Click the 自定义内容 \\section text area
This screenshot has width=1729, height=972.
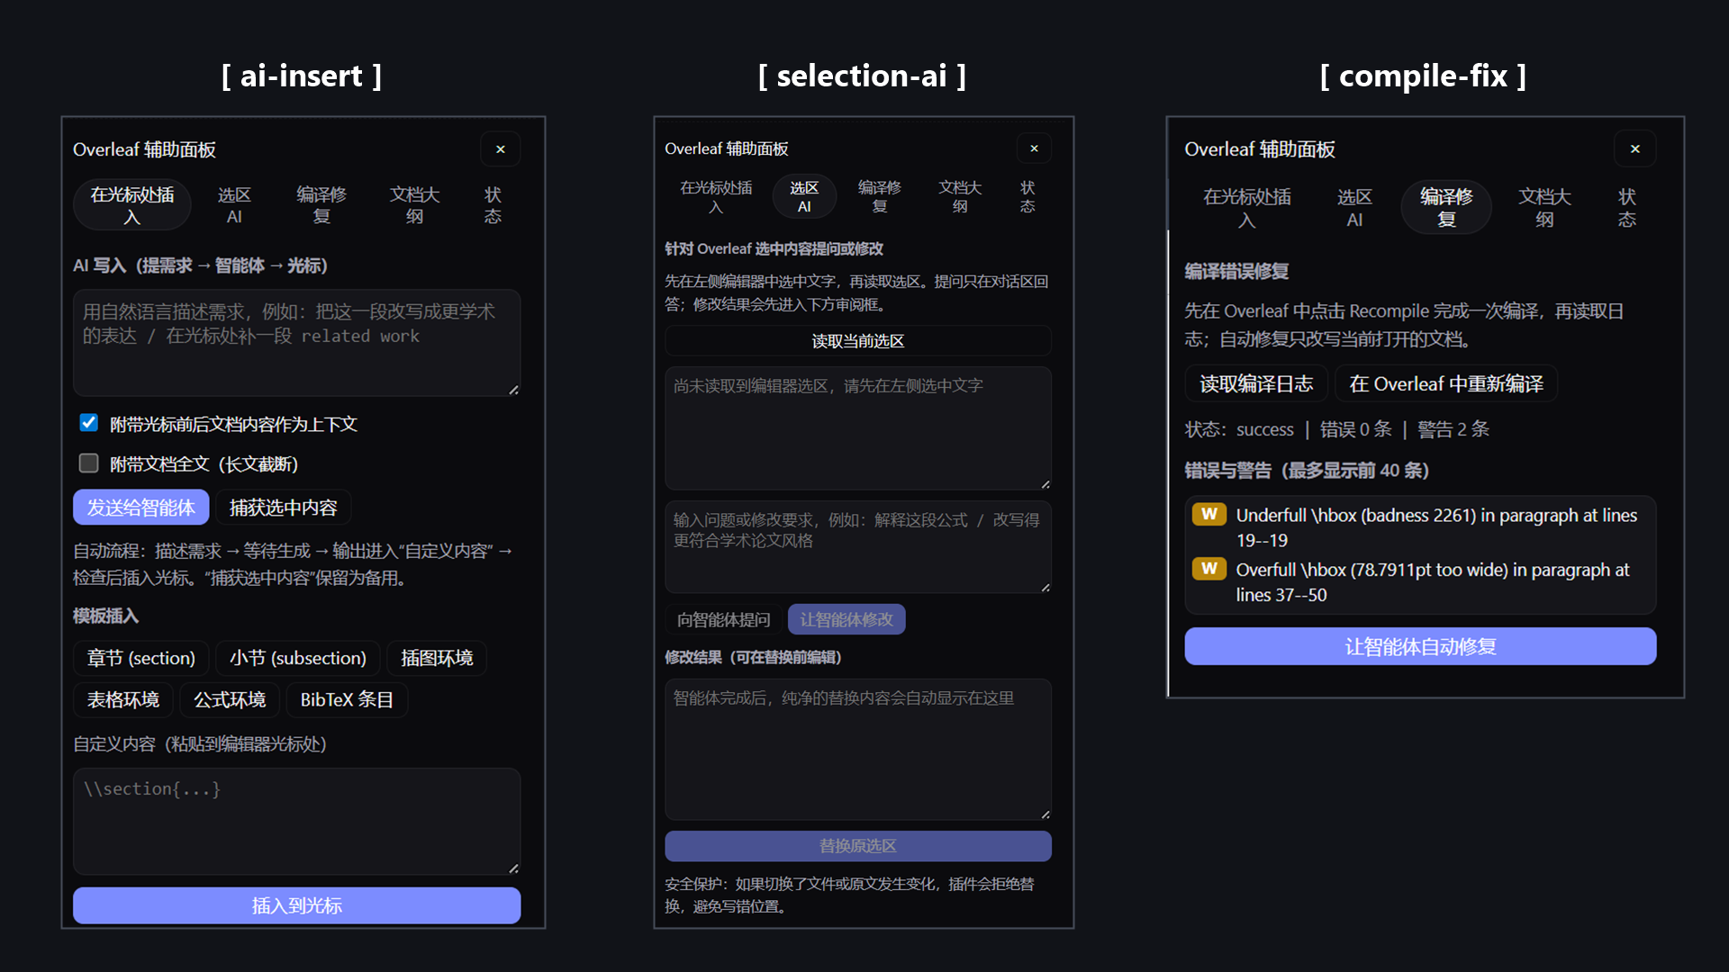click(x=297, y=821)
